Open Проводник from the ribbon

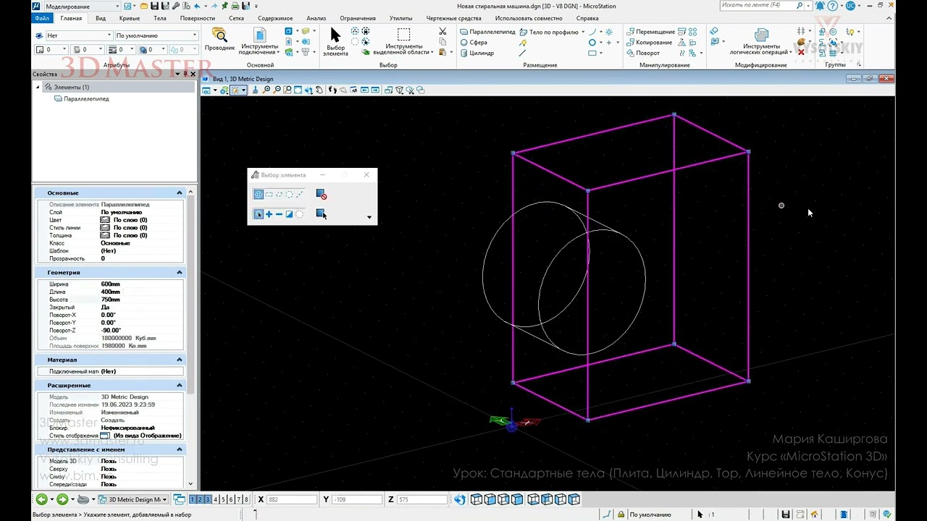(219, 40)
